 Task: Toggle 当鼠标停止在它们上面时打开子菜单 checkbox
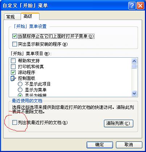point(14,36)
